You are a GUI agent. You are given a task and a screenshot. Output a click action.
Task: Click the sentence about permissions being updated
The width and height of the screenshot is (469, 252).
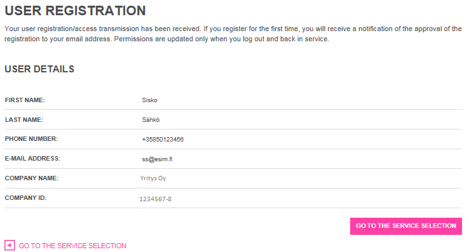pos(222,39)
